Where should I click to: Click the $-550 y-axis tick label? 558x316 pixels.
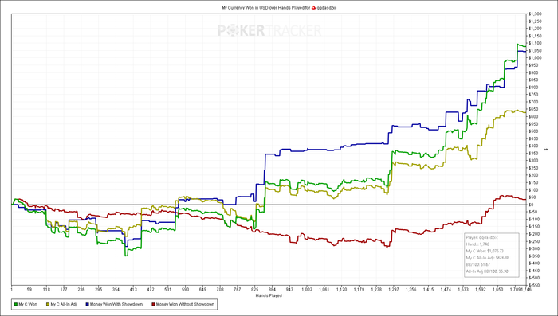[534, 285]
